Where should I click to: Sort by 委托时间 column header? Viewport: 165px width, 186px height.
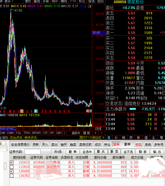[x=19, y=157]
